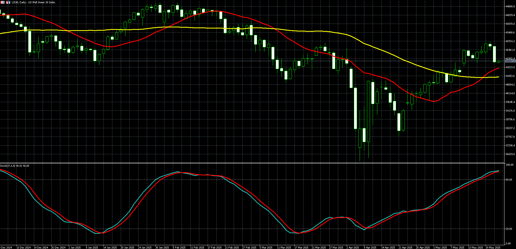Screen dimensions: 516x249
Task: Click price level 39176.0 on the scale
Action: pyautogui.click(x=510, y=111)
